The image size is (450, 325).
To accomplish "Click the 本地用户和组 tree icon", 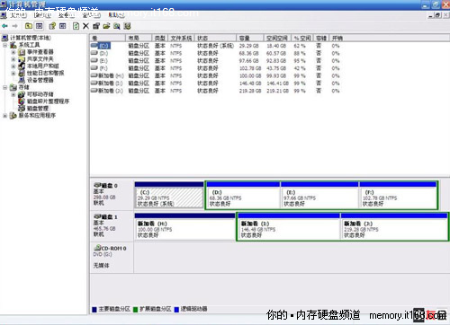I will (22, 66).
